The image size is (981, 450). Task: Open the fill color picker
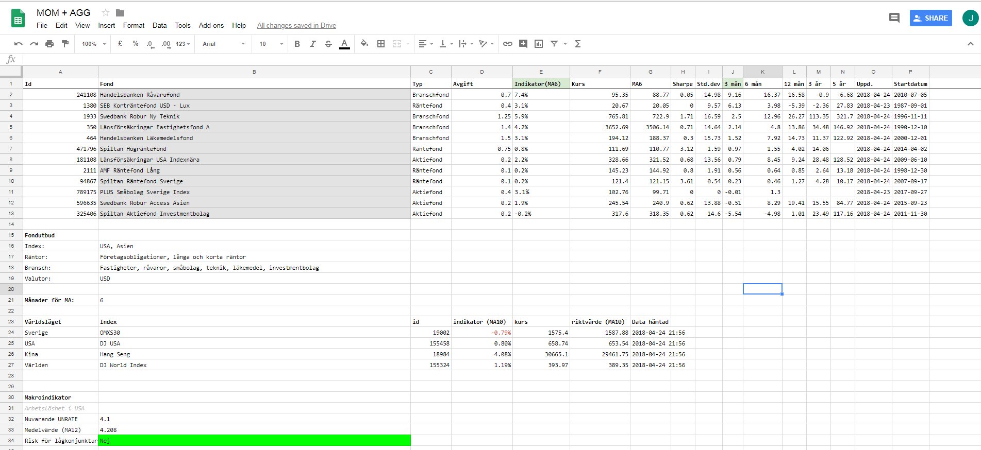(364, 44)
